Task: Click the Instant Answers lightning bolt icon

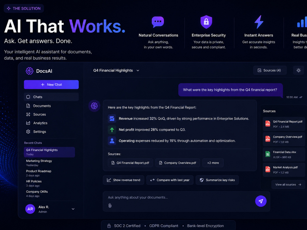Action: (258, 22)
